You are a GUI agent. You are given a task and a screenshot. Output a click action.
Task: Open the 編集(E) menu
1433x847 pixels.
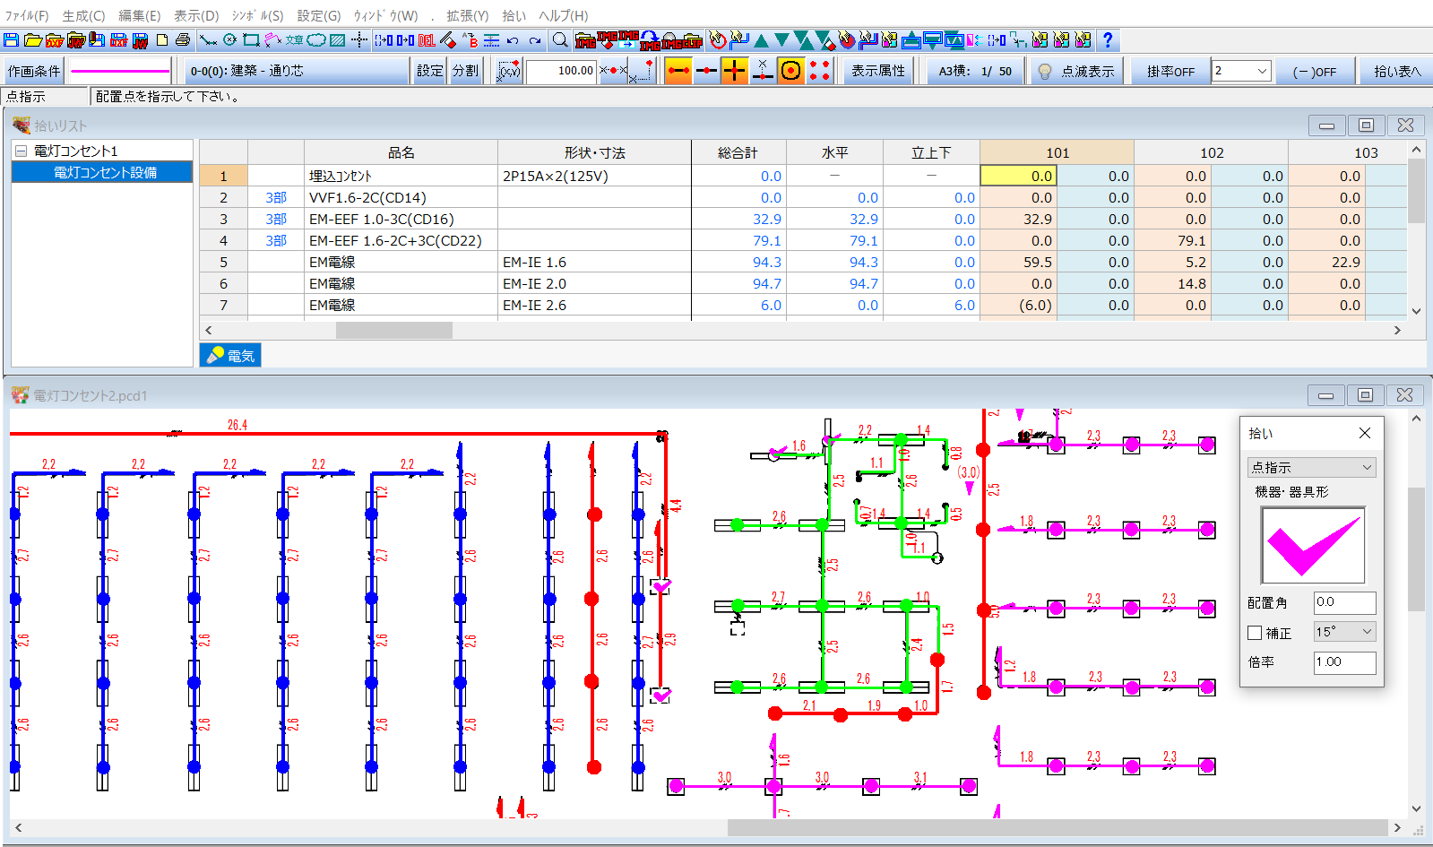(139, 15)
